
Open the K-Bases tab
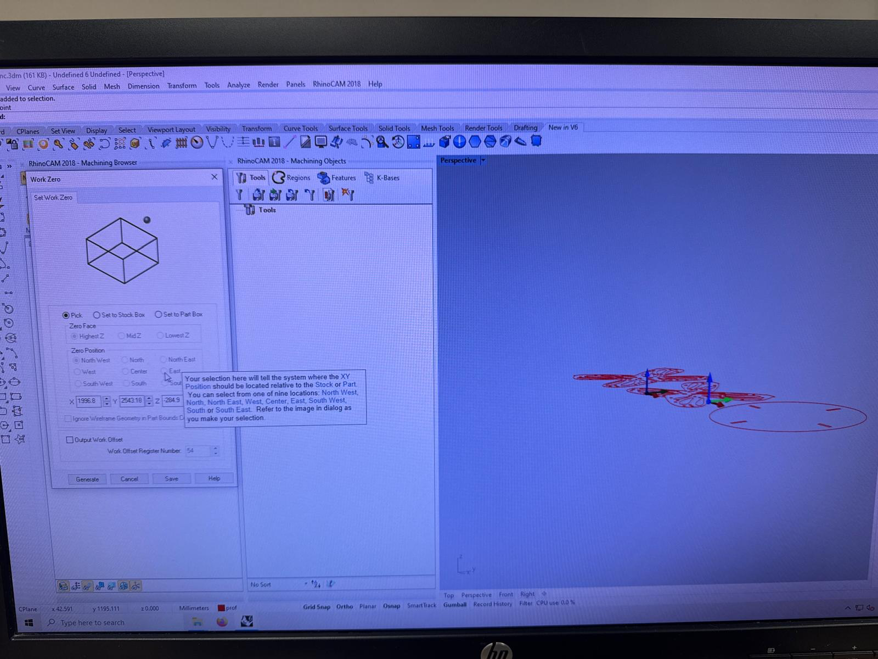click(x=382, y=177)
